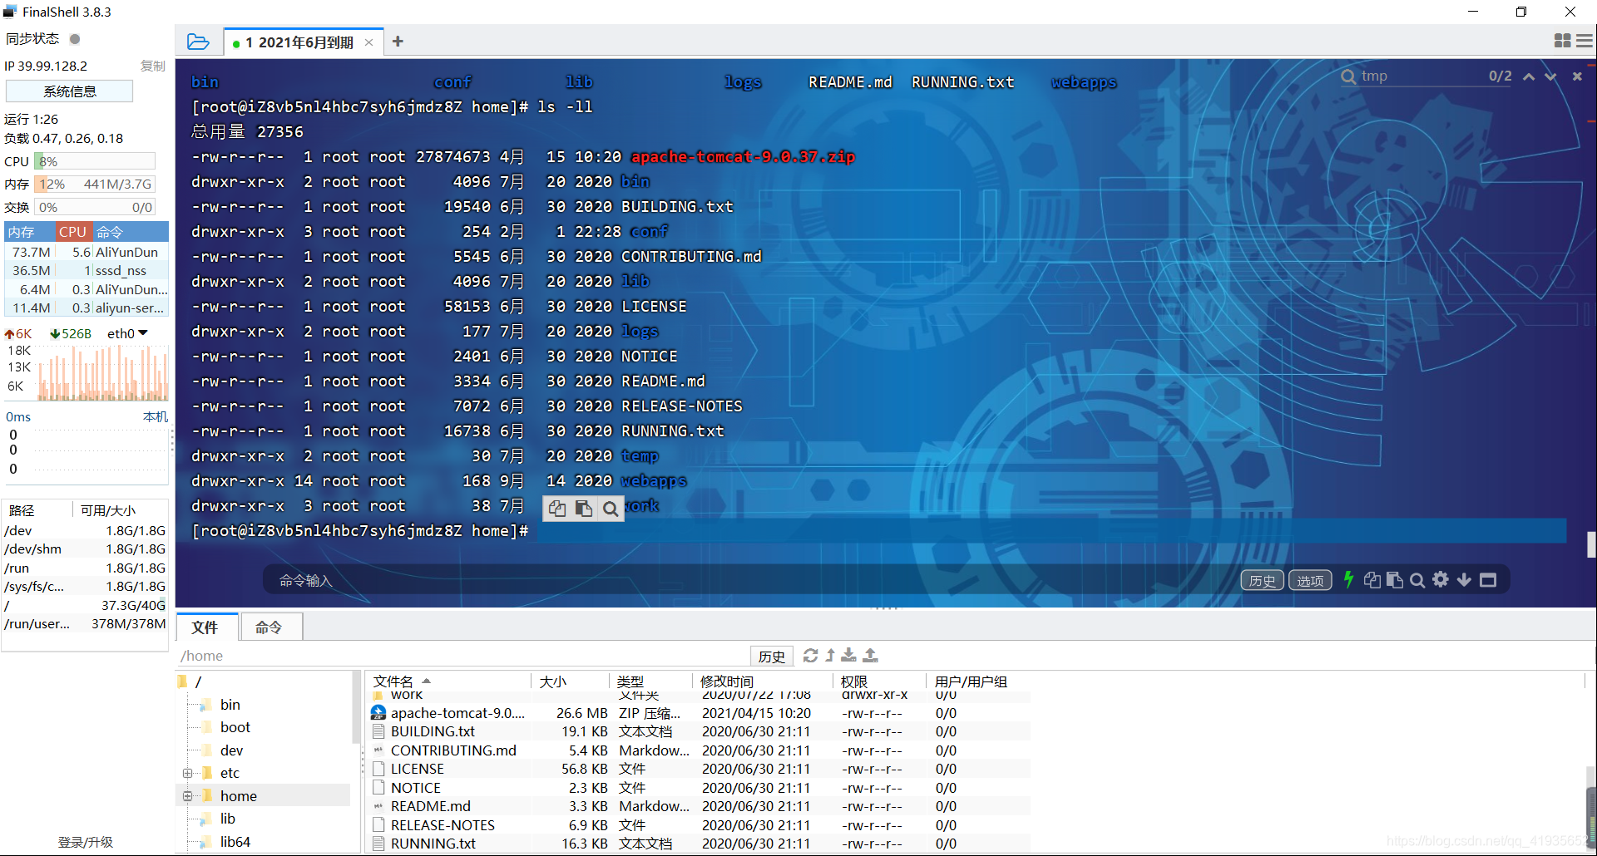Click the 本机 latency link

click(x=156, y=416)
